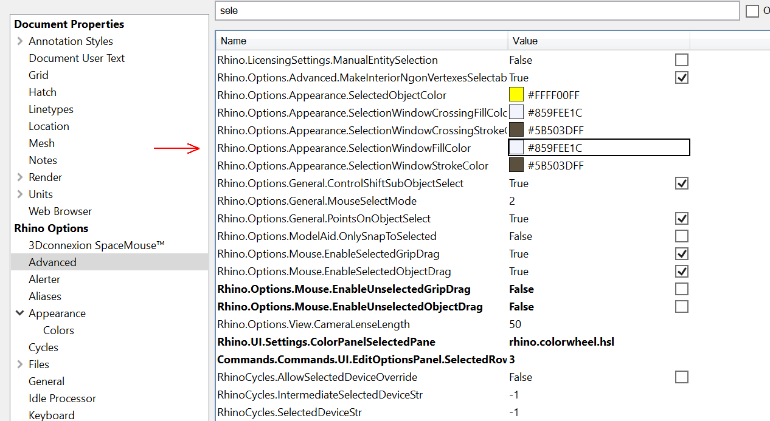770x421 pixels.
Task: Select General in the options tree
Action: pyautogui.click(x=46, y=382)
